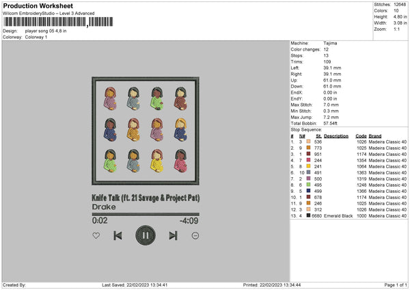Click the color swatch in stop sequence row 2
This screenshot has height=290, width=410.
pyautogui.click(x=309, y=148)
